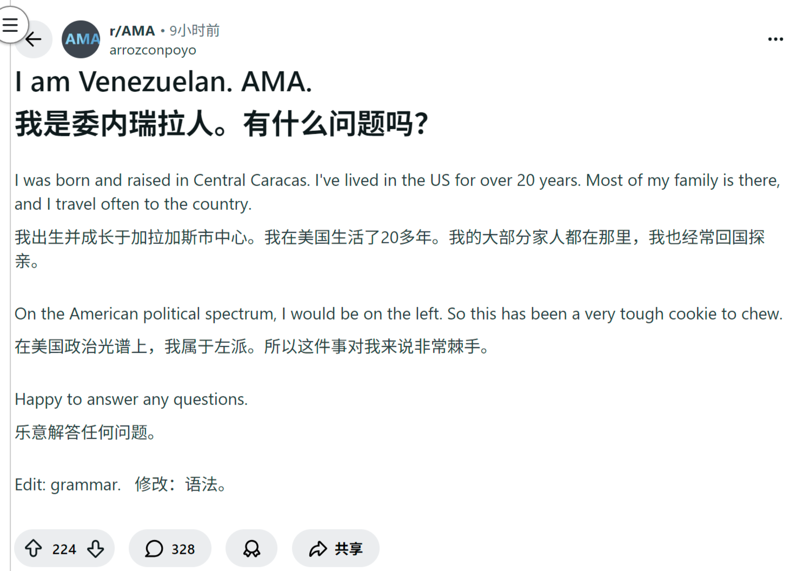Click the share arrow icon
The height and width of the screenshot is (571, 804).
318,549
